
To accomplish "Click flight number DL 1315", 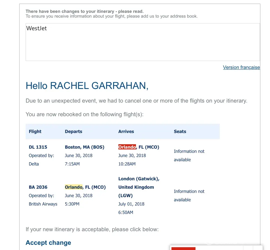I will (x=38, y=147).
